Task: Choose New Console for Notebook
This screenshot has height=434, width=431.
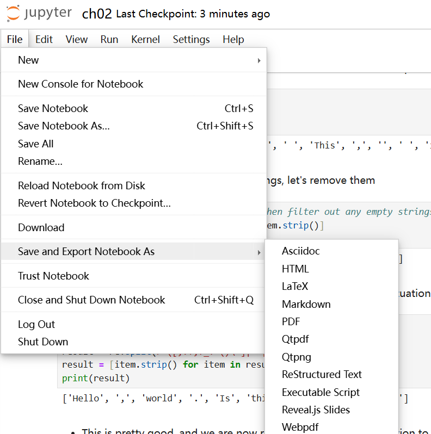Action: click(134, 84)
